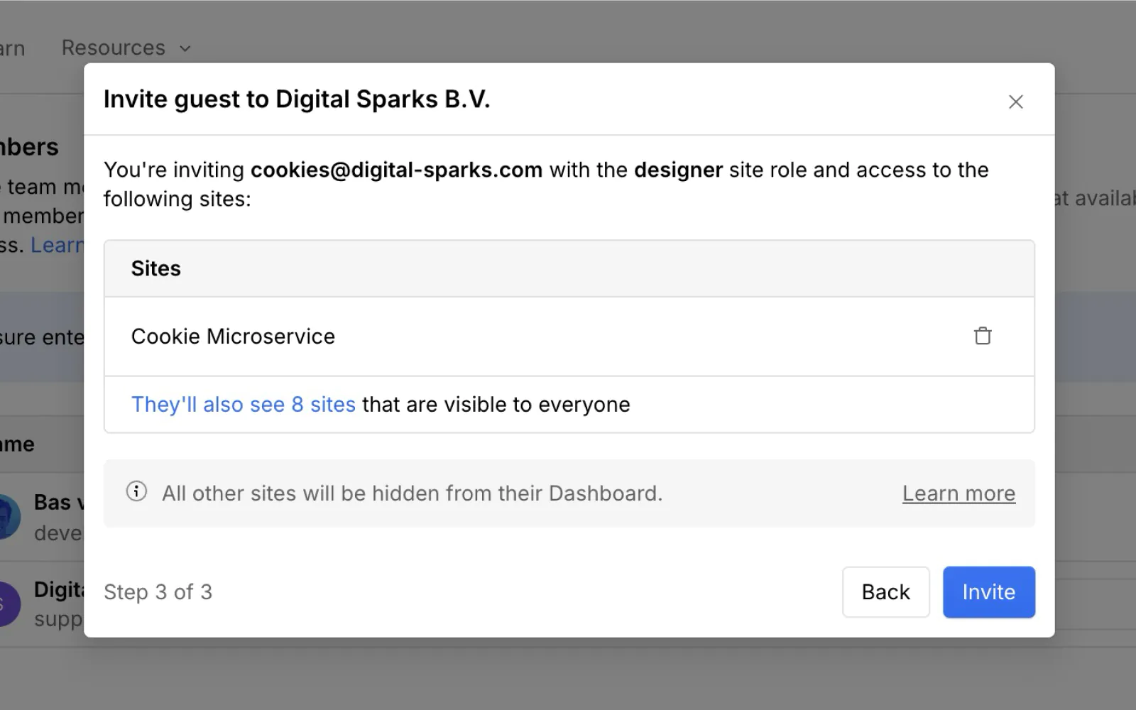Send the invitation with the Invite button
Image resolution: width=1136 pixels, height=710 pixels.
tap(988, 591)
